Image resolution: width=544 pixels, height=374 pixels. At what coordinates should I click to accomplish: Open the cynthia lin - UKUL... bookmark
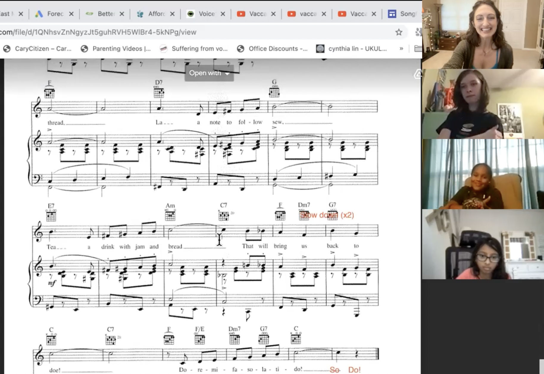(351, 48)
